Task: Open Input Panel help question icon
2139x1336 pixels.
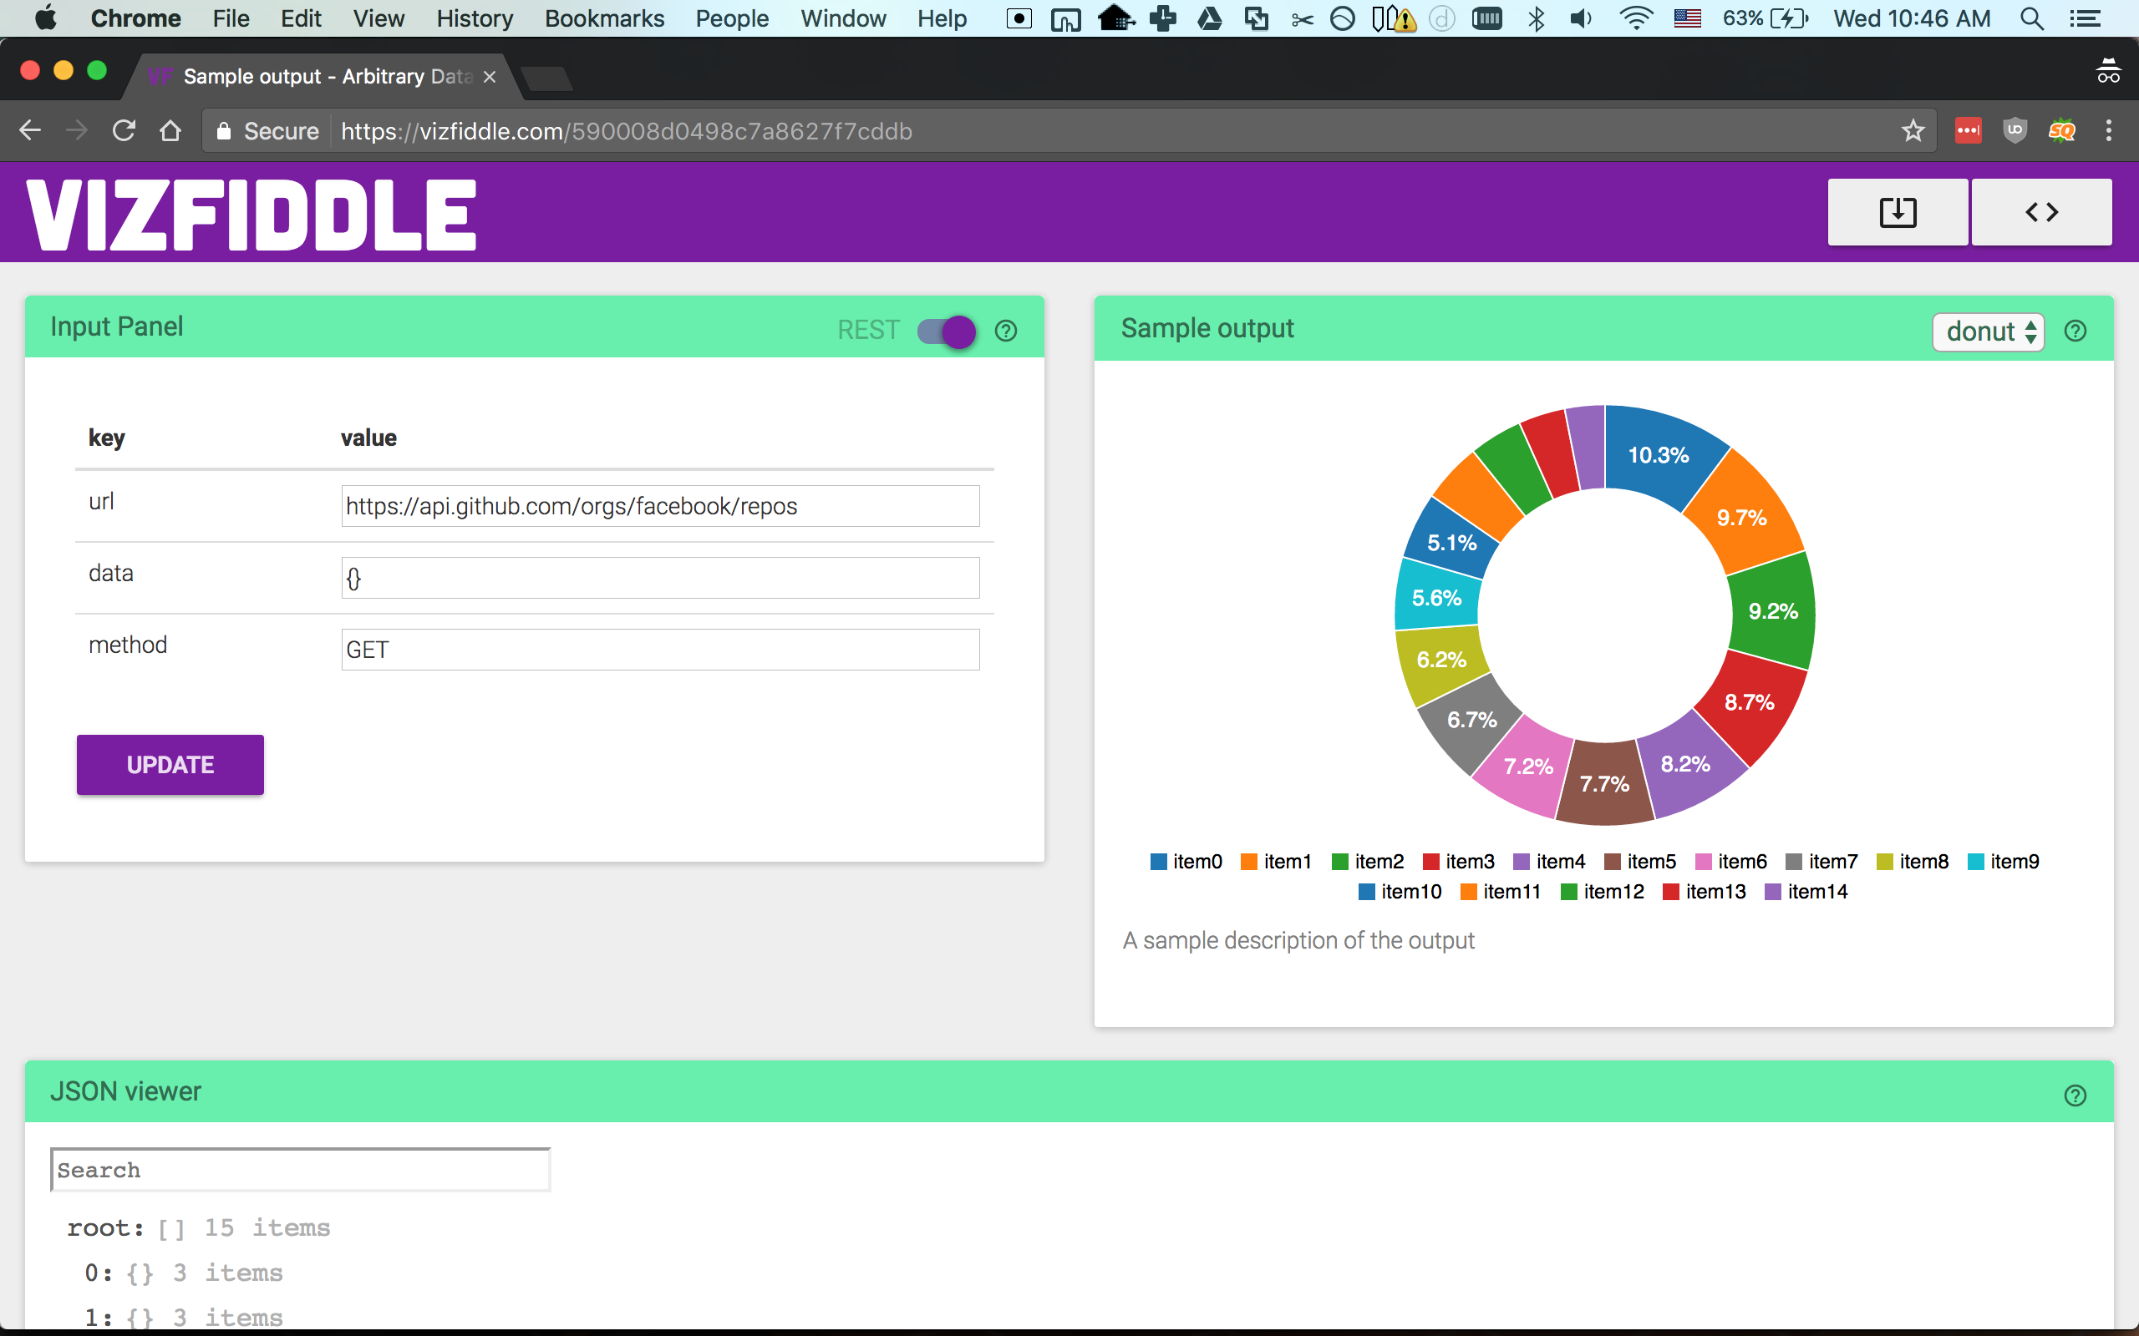Action: click(x=1006, y=331)
